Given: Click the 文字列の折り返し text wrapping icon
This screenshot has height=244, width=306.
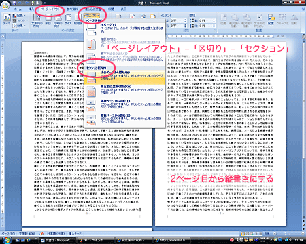Looking at the screenshot, I should tap(260, 20).
